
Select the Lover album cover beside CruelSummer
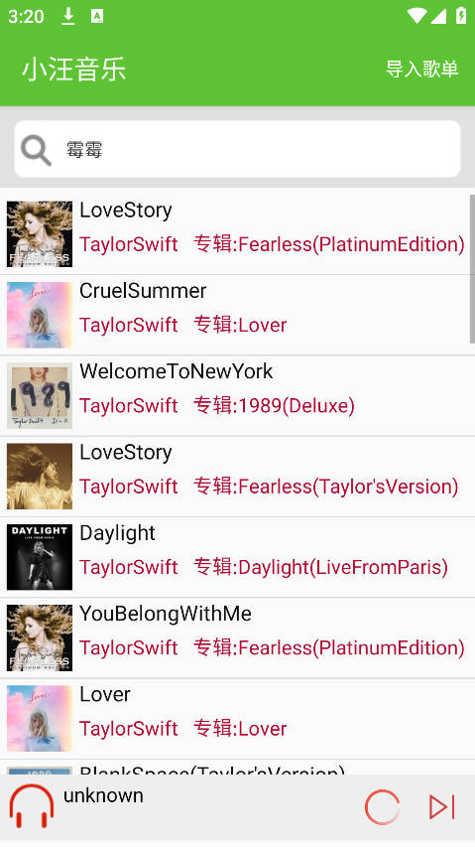pyautogui.click(x=40, y=315)
